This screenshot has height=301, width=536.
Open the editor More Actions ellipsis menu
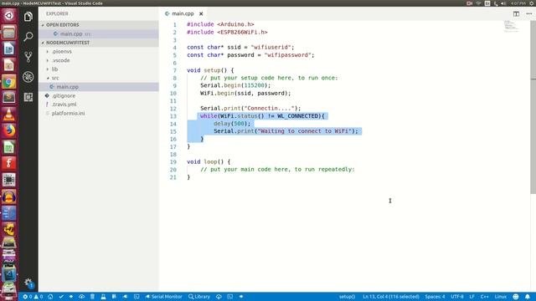pyautogui.click(x=528, y=13)
